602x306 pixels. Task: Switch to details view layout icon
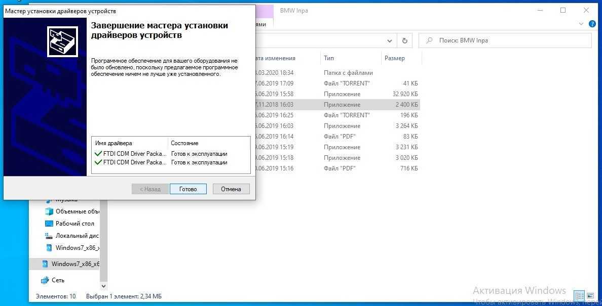(579, 296)
